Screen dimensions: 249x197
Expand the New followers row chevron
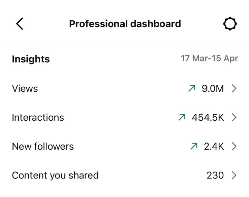[234, 146]
